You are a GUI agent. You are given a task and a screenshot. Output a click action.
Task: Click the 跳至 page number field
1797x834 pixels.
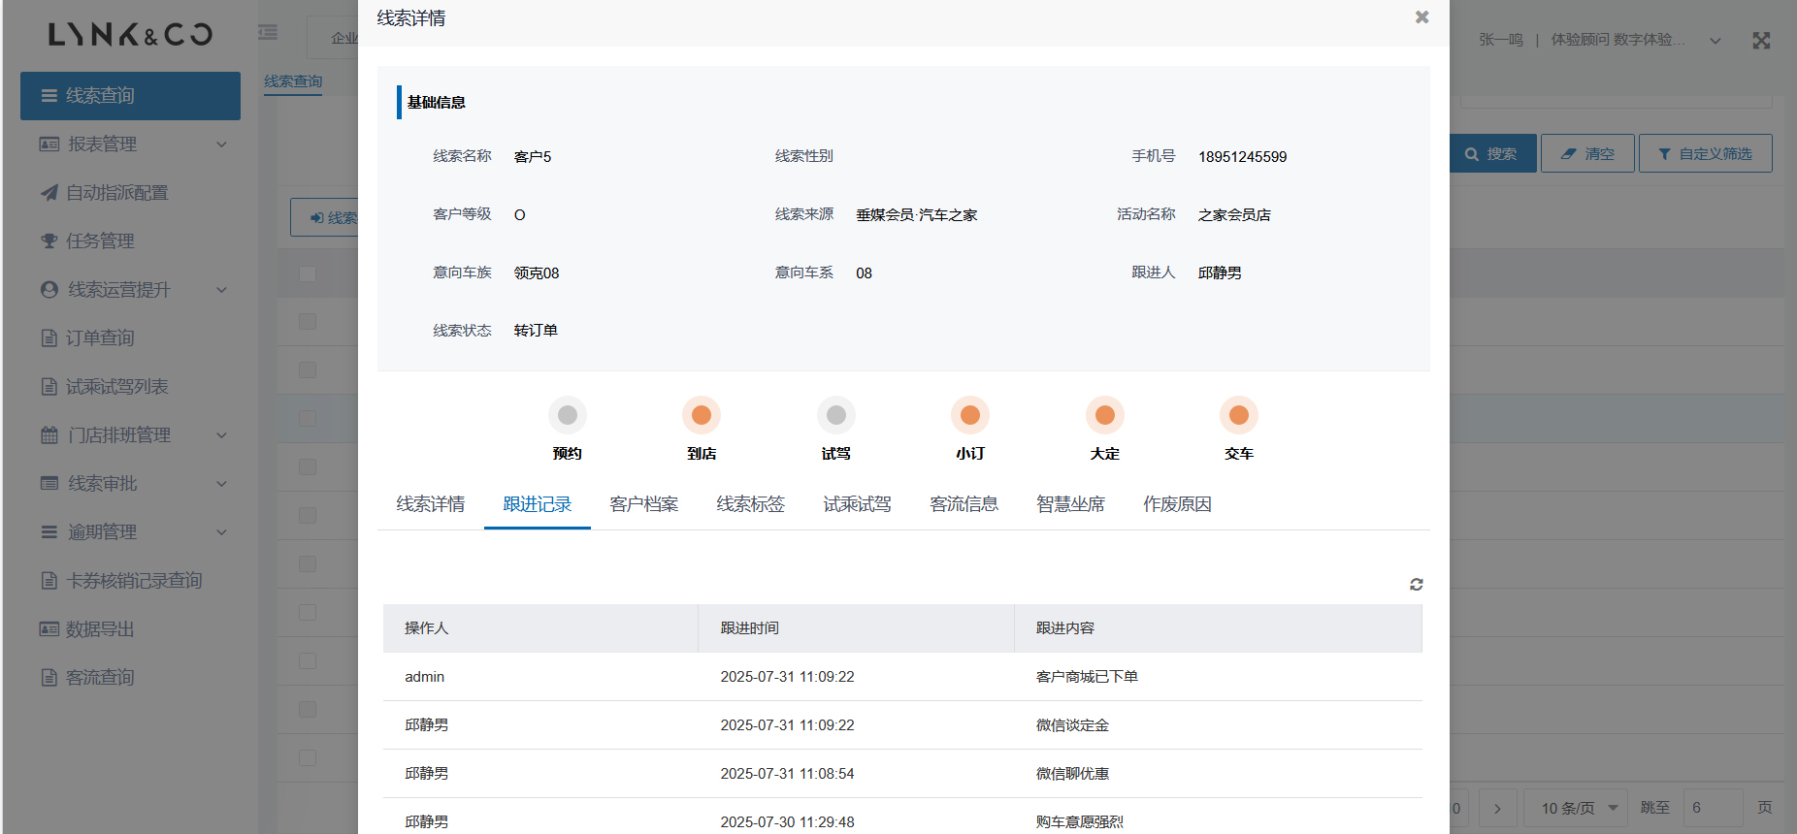click(x=1714, y=808)
